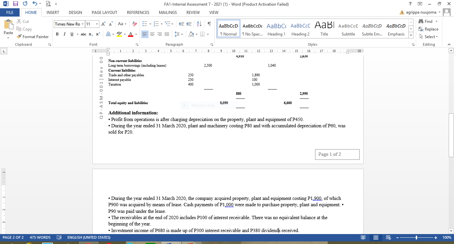Click the Replace button
The height and width of the screenshot is (244, 454).
tap(429, 29)
